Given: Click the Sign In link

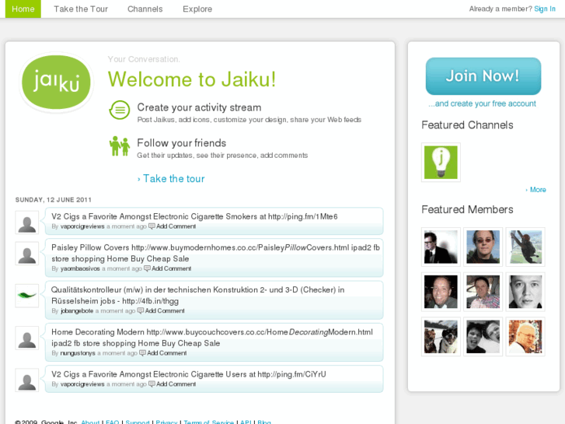Looking at the screenshot, I should (x=545, y=9).
